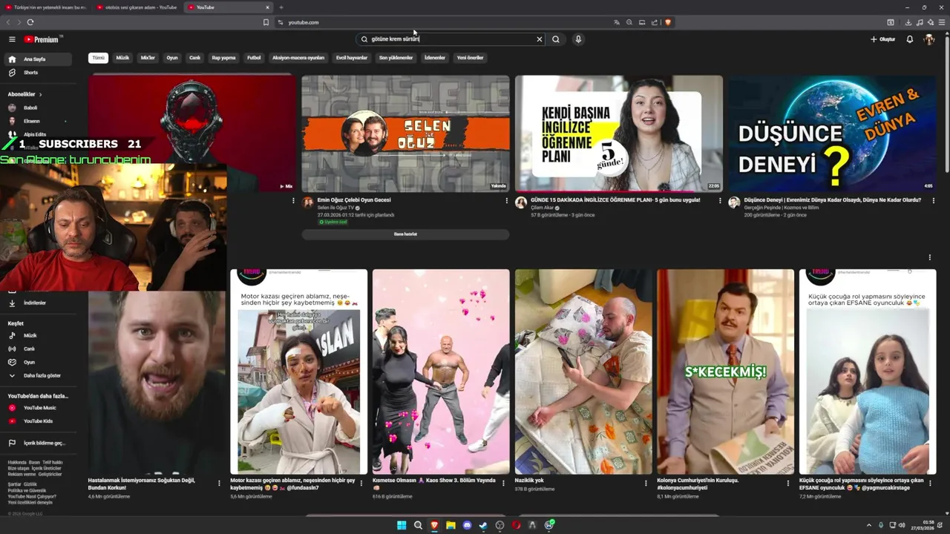Open the notifications bell
The image size is (950, 534).
tap(910, 39)
